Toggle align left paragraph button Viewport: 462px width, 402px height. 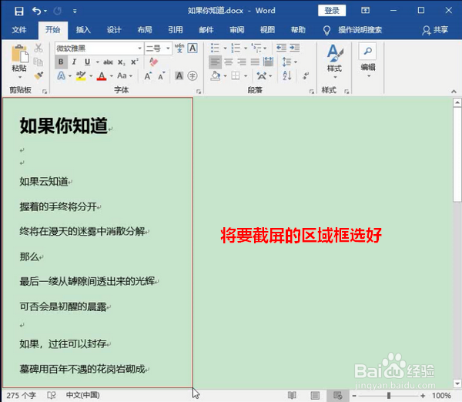(x=215, y=62)
